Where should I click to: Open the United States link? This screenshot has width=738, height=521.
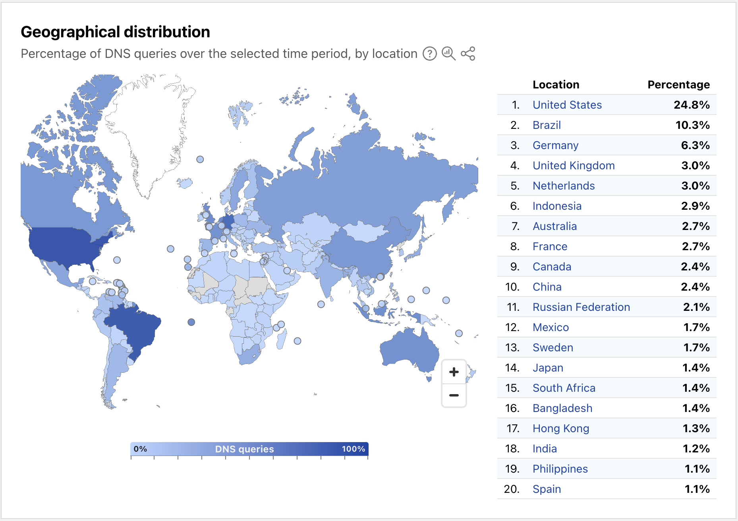pos(567,105)
